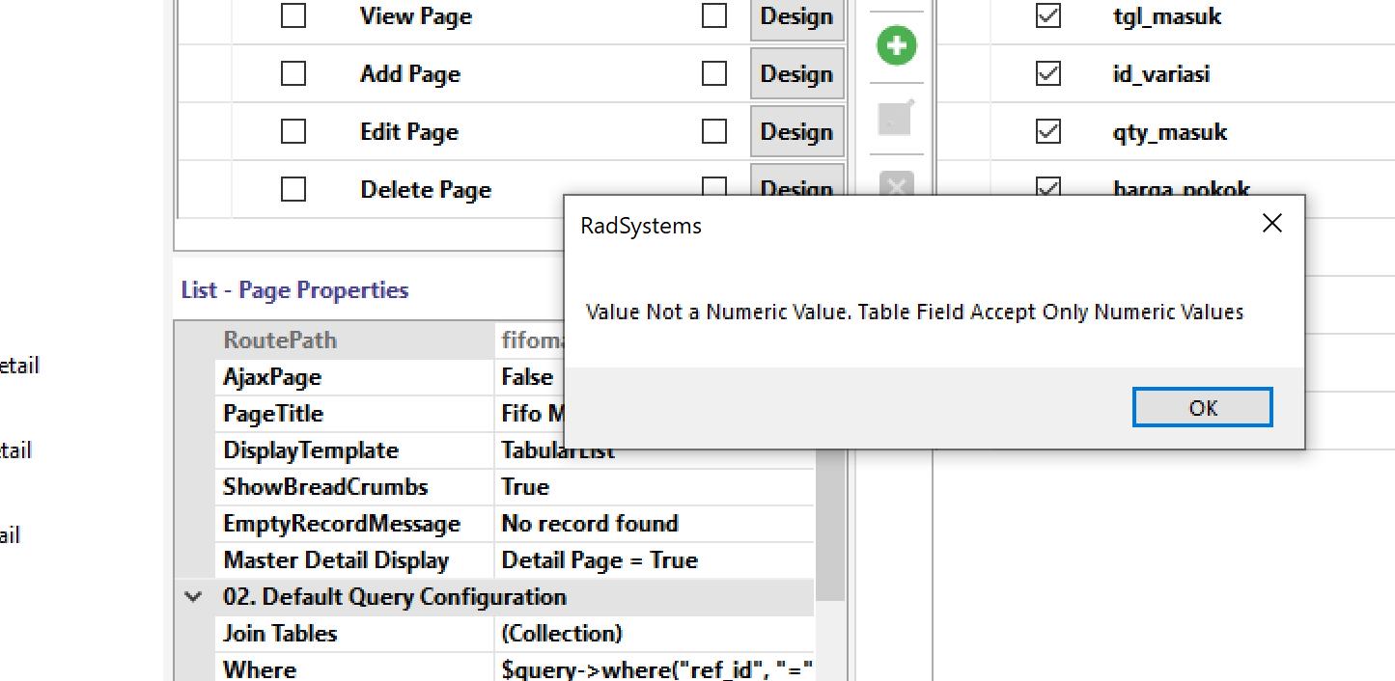This screenshot has height=681, width=1395.
Task: Click the green add plus icon
Action: [x=896, y=46]
